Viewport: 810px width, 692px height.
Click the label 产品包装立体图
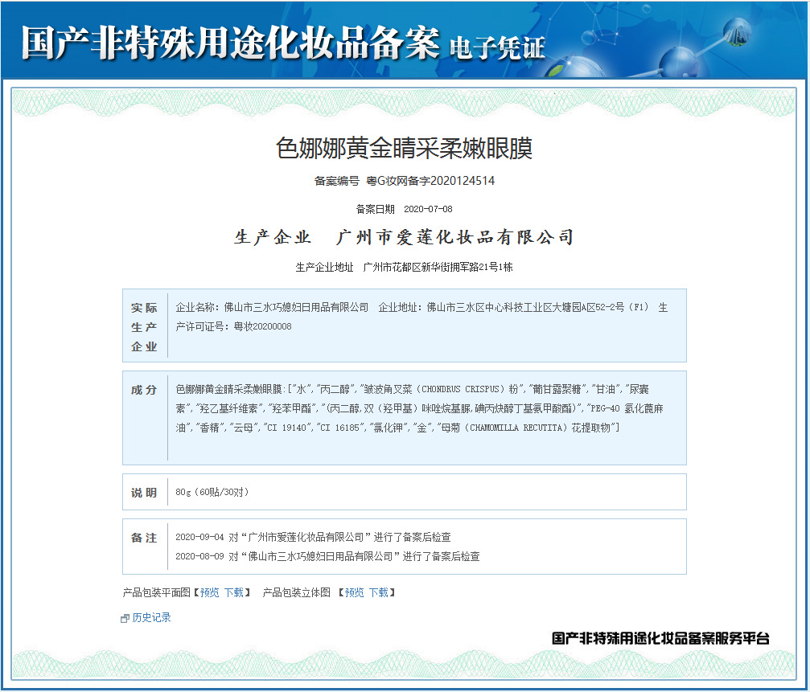297,592
